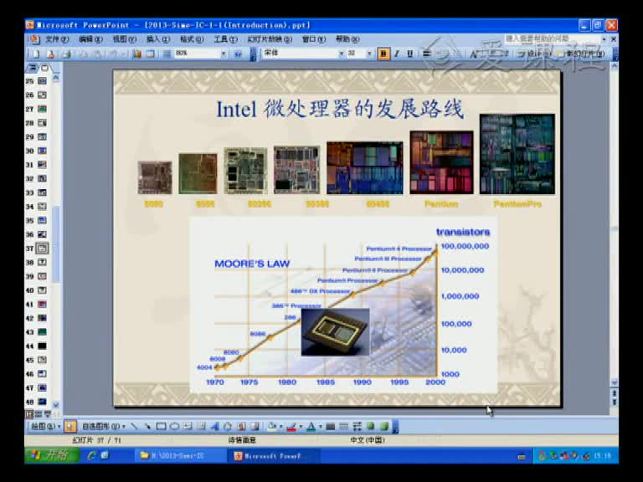Click the 3-D Style icon
The width and height of the screenshot is (643, 482).
point(384,426)
